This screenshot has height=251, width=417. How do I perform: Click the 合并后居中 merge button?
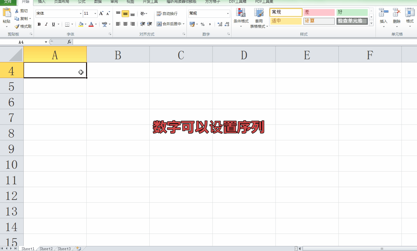170,24
